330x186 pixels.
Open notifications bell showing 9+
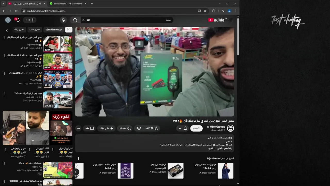[17, 20]
